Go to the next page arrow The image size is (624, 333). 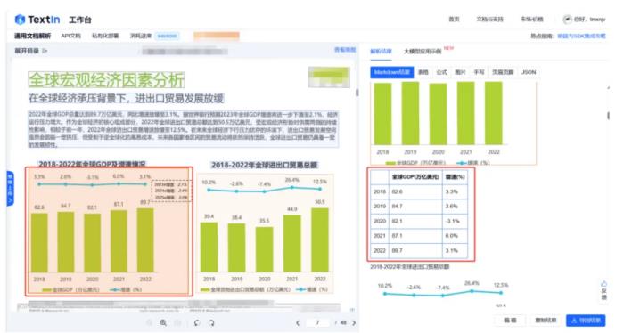click(354, 322)
